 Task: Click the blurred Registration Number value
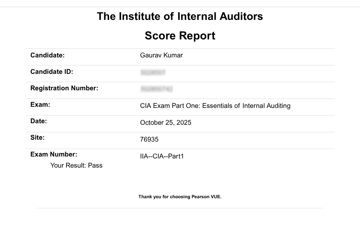tap(156, 89)
